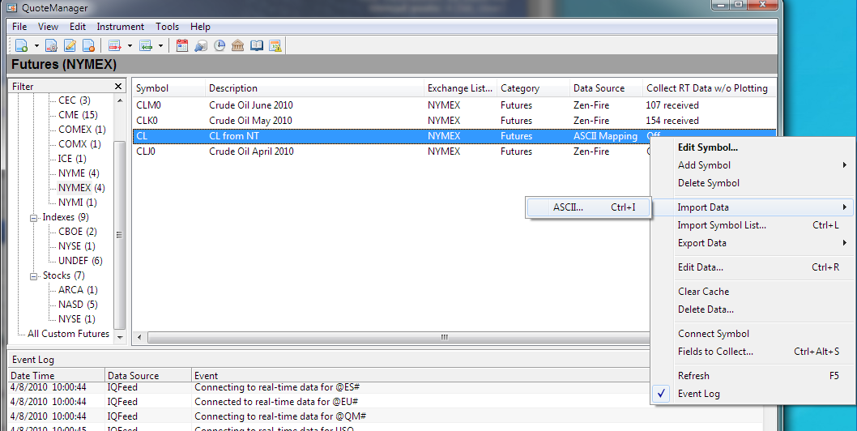This screenshot has width=857, height=431.
Task: Select the CLK0 Crude Oil May row
Action: coord(454,121)
